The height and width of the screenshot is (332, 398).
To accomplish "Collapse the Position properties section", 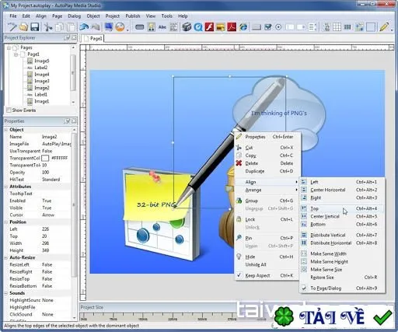I will [x=6, y=222].
